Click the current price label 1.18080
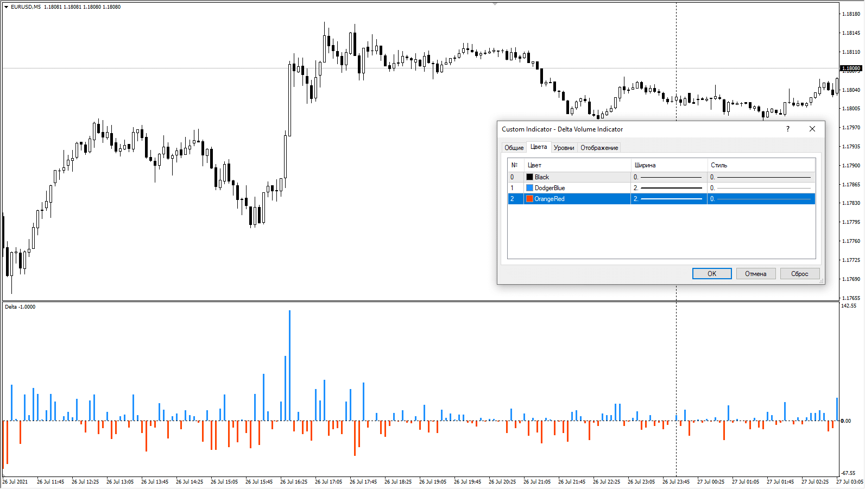 click(x=851, y=68)
